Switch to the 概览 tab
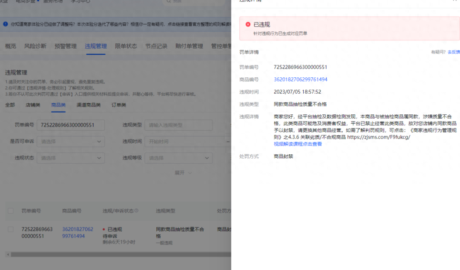 (x=10, y=46)
